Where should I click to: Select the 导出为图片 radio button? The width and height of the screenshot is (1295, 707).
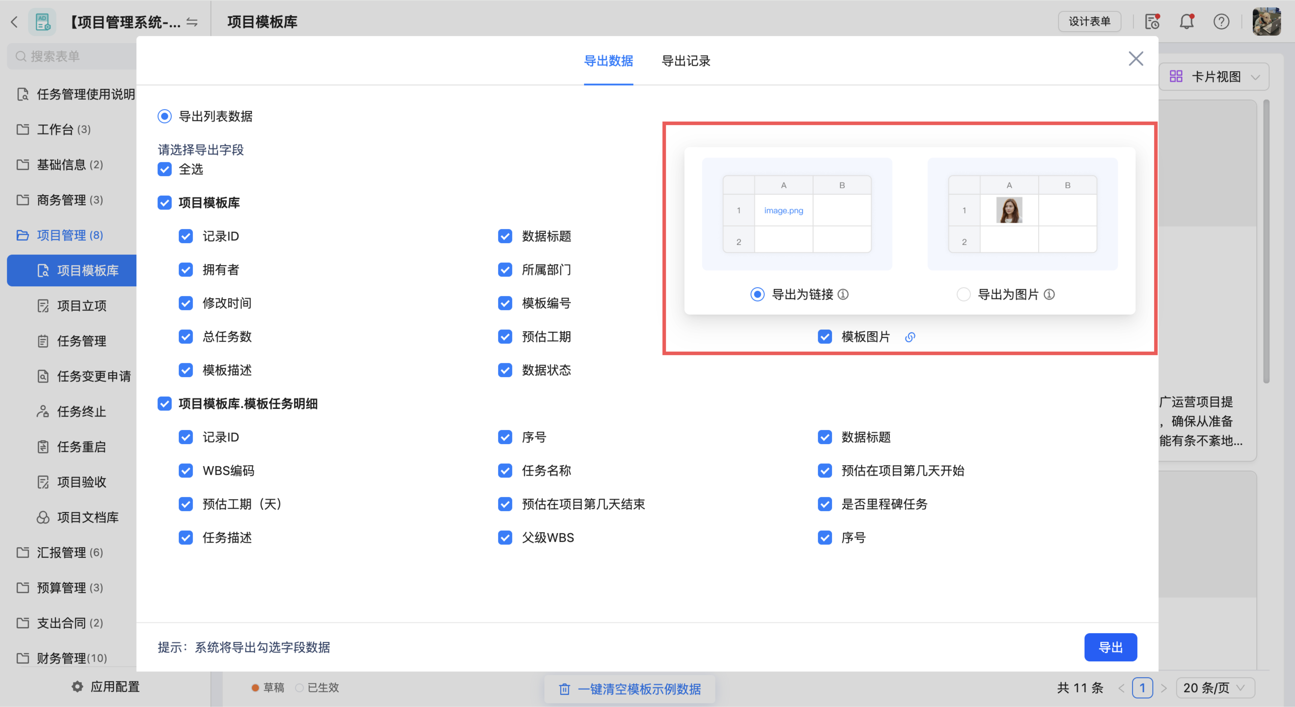coord(963,294)
